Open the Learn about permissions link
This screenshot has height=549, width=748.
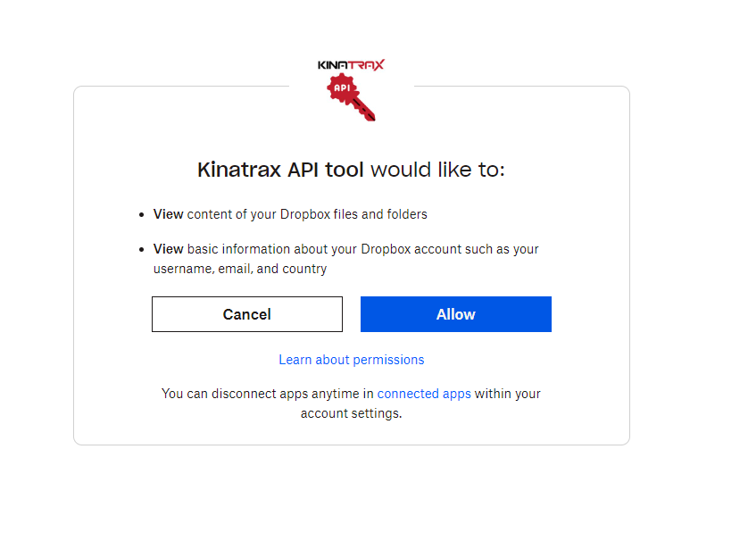point(351,360)
